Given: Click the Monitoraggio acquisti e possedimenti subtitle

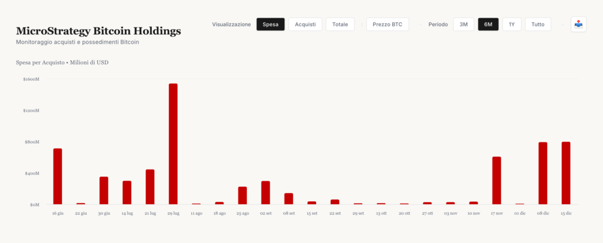Looking at the screenshot, I should tap(77, 42).
